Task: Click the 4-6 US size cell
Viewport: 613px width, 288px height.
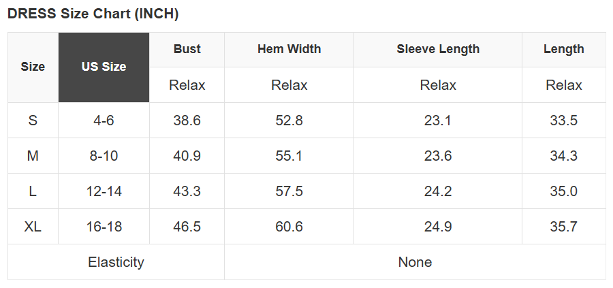Action: 104,121
